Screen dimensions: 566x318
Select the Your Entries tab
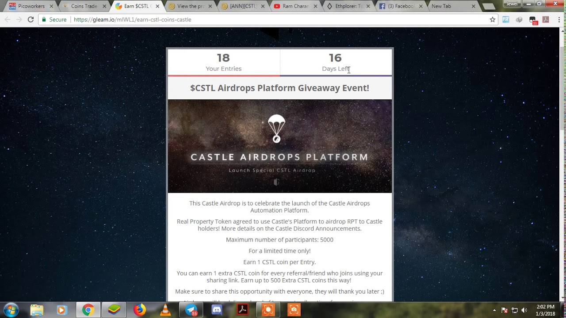coord(224,62)
